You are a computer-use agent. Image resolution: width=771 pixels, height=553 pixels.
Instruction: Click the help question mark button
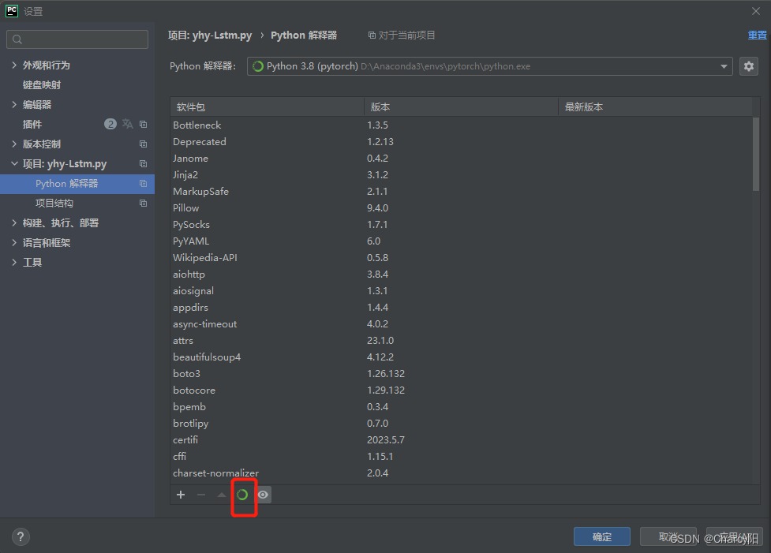(21, 536)
